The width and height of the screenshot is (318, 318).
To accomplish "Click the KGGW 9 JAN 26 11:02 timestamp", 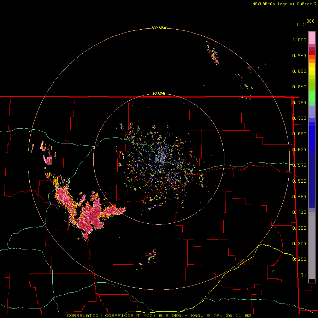I will pos(221,316).
